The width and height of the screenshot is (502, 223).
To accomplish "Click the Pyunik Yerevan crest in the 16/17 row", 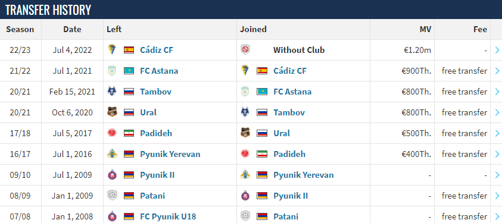I will click(x=112, y=154).
